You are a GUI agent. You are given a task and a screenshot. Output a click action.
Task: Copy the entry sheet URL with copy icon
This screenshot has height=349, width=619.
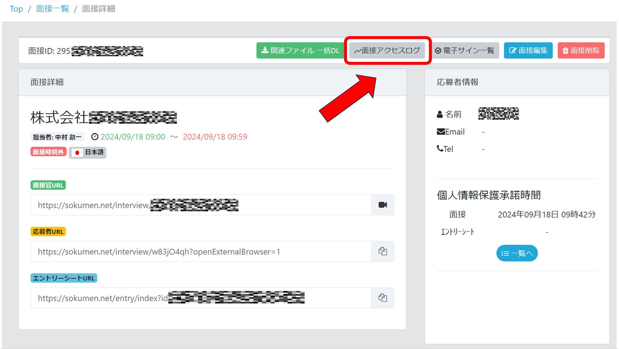click(383, 298)
